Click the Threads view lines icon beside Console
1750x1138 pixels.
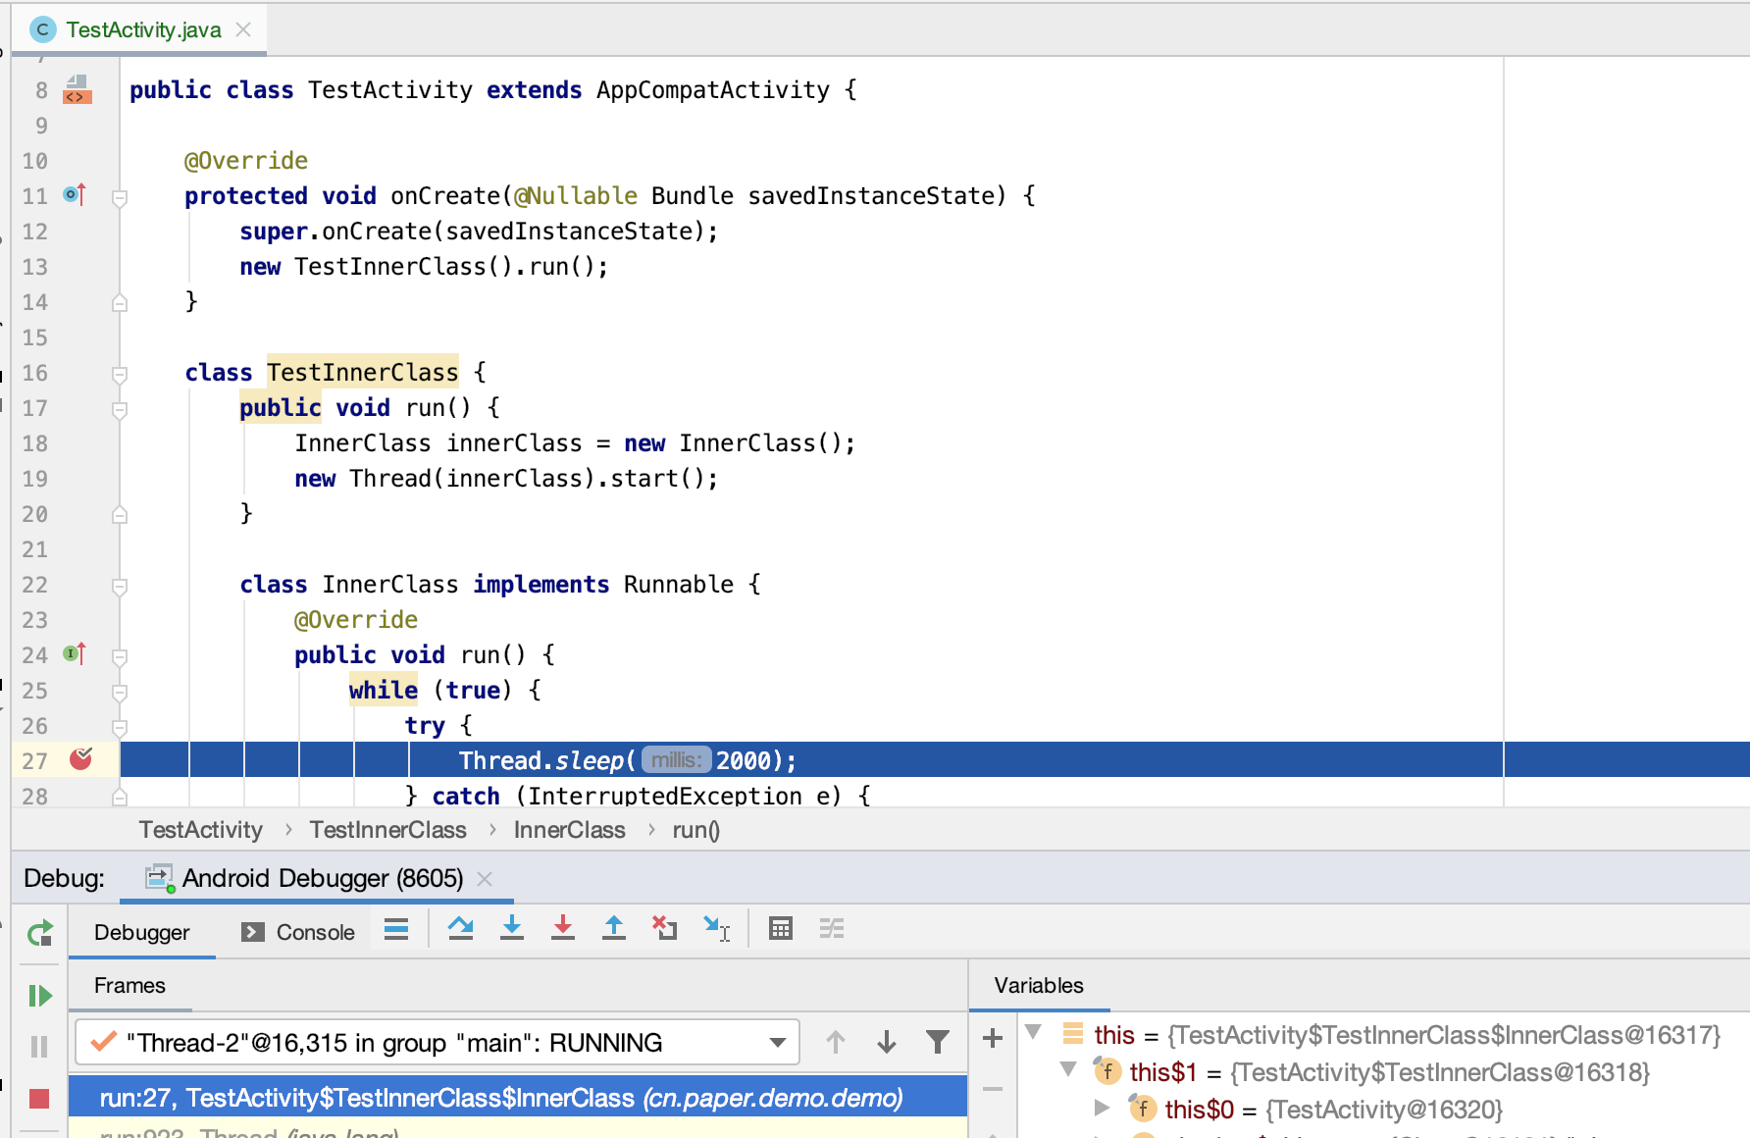tap(396, 929)
